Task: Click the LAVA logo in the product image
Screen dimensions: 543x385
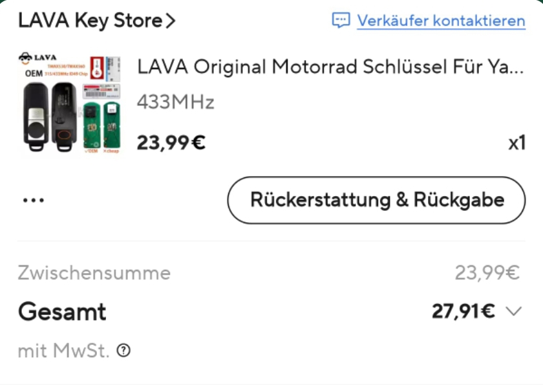Action: (x=39, y=58)
